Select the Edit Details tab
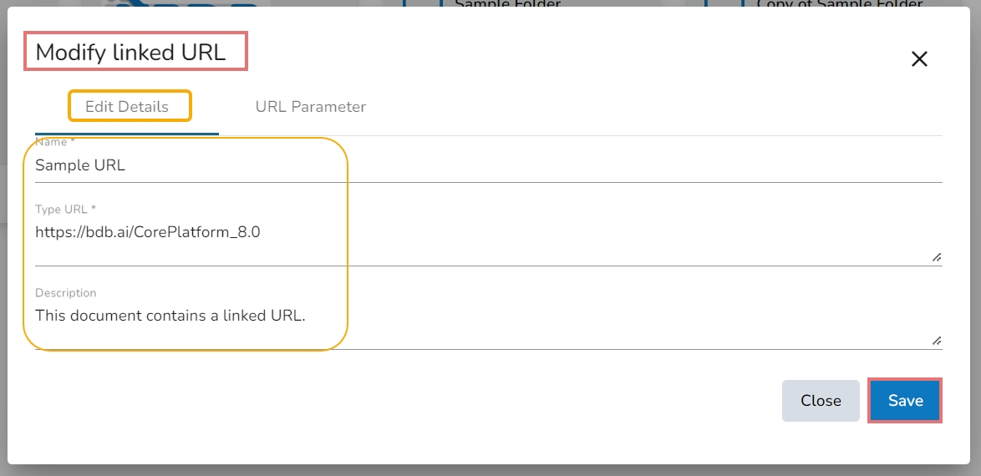Viewport: 981px width, 476px height. pos(127,107)
